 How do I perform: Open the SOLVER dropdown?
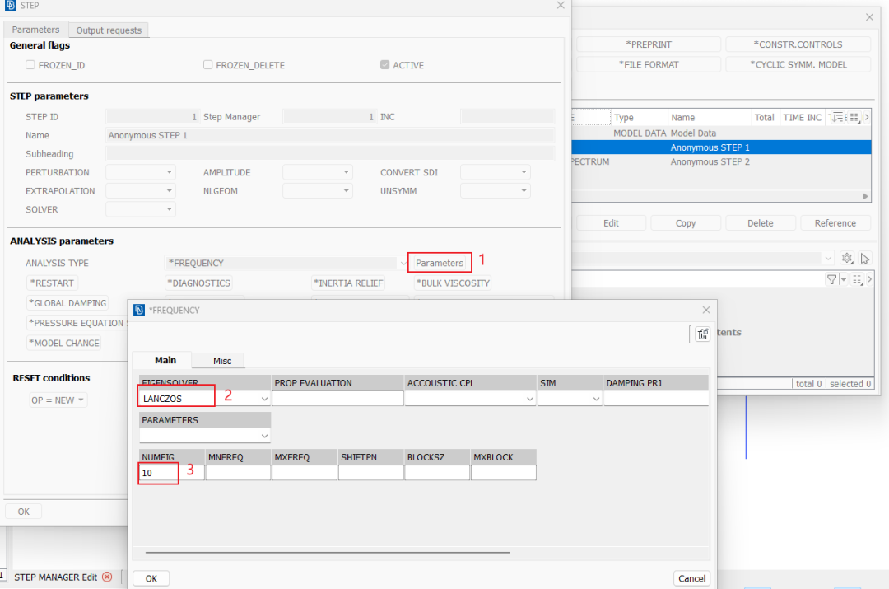coord(141,209)
